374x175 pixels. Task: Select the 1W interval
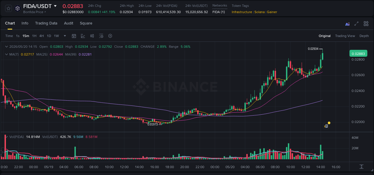[x=56, y=36]
